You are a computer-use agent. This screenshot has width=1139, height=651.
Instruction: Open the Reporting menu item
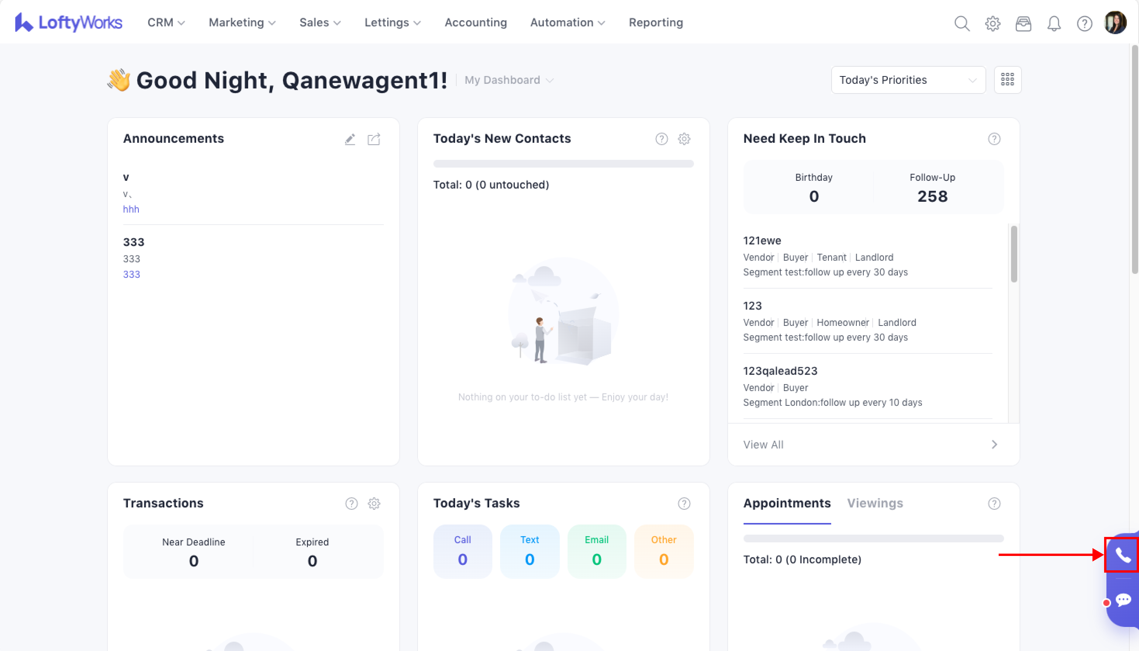pos(656,23)
